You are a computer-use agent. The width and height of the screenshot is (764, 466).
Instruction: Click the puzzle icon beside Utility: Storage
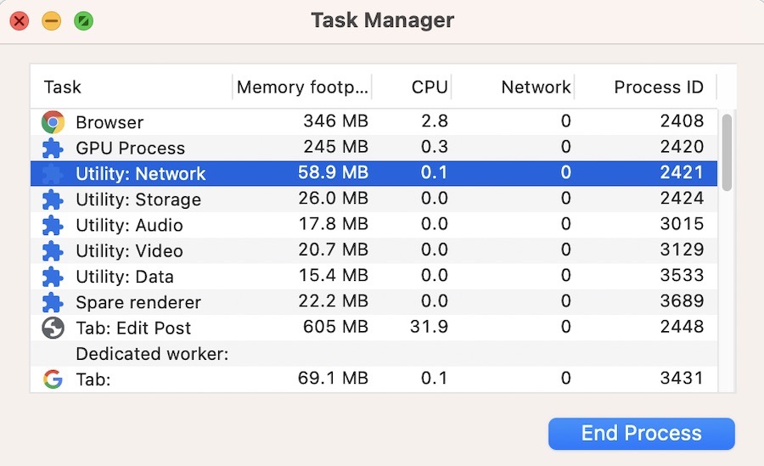pos(53,199)
